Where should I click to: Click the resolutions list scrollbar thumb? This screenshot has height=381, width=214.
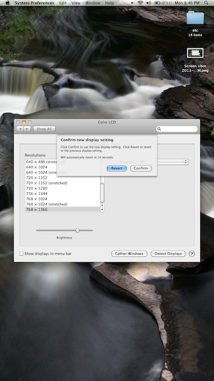pyautogui.click(x=102, y=193)
